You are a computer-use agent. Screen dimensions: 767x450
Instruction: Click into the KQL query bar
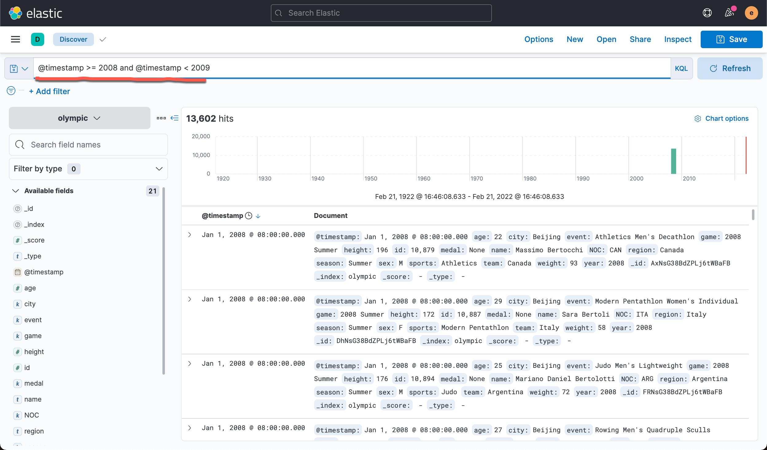352,68
